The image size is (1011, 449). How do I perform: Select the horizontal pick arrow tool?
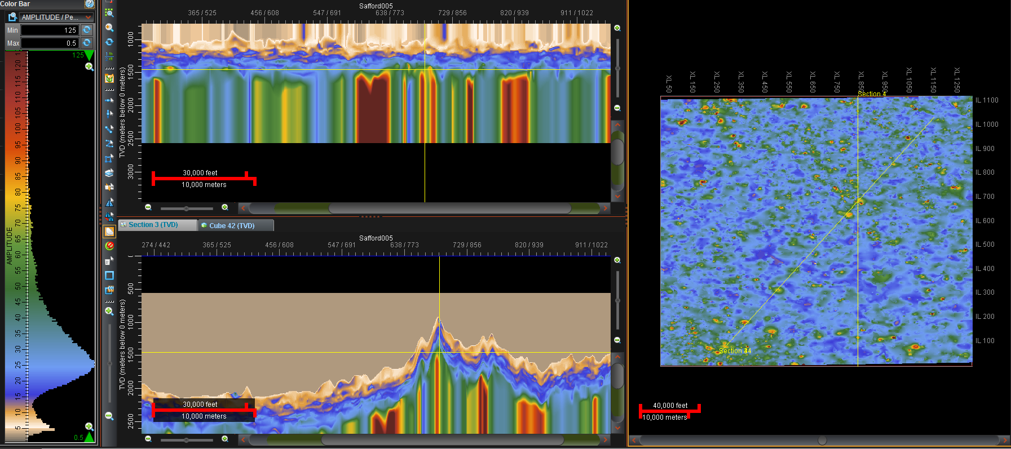[109, 100]
